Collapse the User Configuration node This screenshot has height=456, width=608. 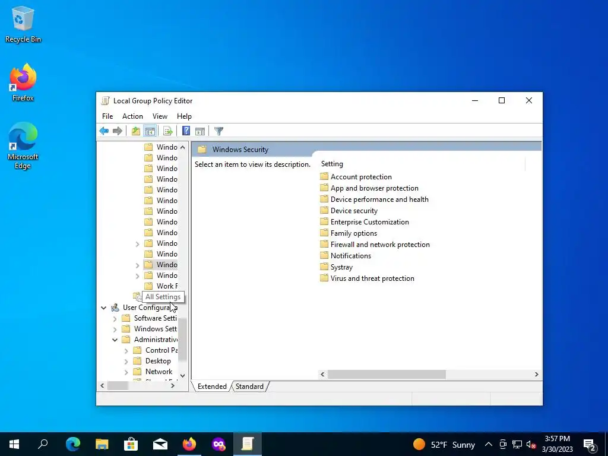[103, 308]
